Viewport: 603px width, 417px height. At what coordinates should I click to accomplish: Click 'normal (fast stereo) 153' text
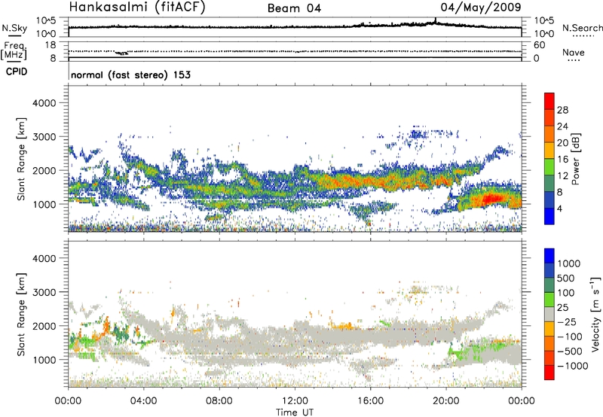[x=130, y=75]
